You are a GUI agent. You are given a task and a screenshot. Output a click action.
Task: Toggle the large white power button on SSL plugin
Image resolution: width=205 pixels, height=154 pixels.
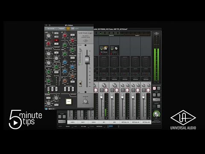[69, 101]
